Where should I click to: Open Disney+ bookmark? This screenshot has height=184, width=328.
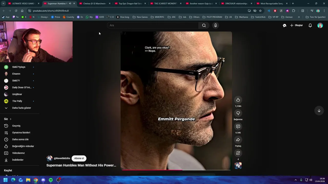coord(42,17)
